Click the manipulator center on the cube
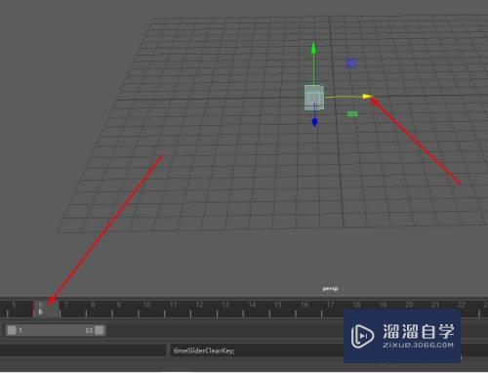 (x=314, y=98)
